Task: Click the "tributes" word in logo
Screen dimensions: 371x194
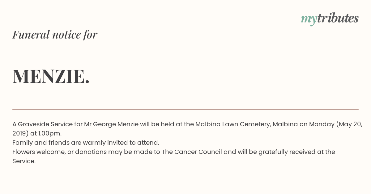Action: coord(338,18)
